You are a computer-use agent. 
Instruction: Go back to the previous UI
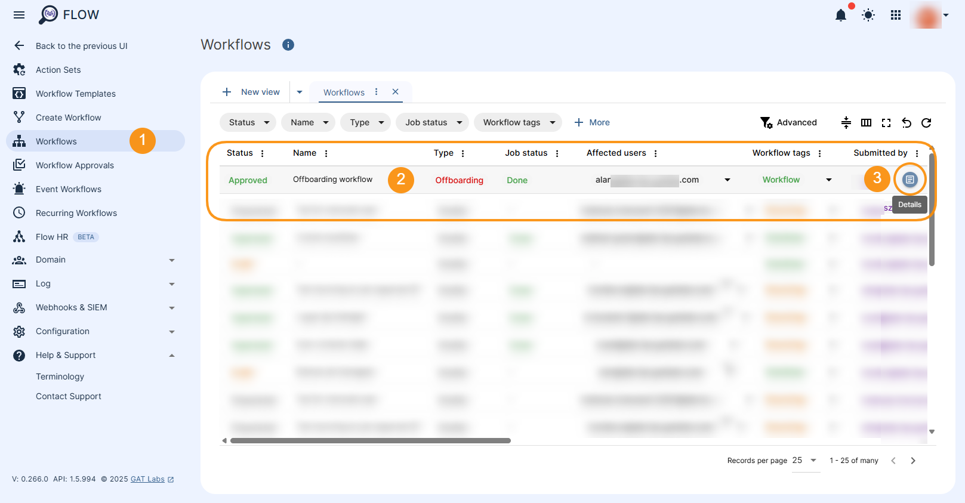tap(82, 46)
